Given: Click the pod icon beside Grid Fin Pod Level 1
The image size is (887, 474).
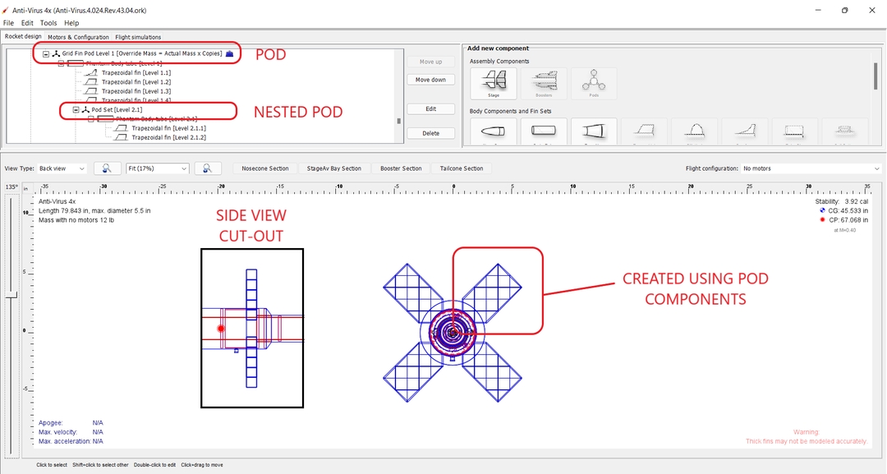Looking at the screenshot, I should pos(56,53).
